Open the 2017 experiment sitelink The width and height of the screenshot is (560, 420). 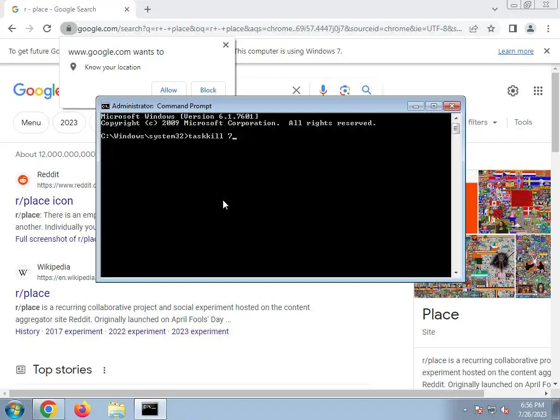point(74,331)
